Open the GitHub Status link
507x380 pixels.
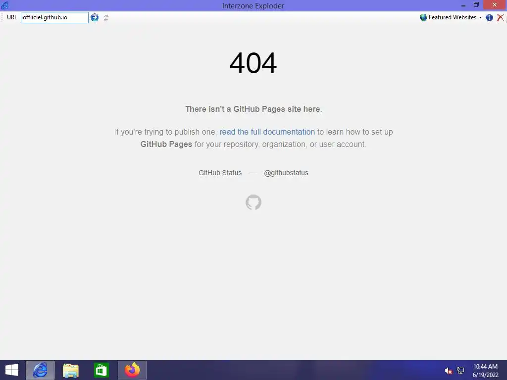pyautogui.click(x=220, y=173)
